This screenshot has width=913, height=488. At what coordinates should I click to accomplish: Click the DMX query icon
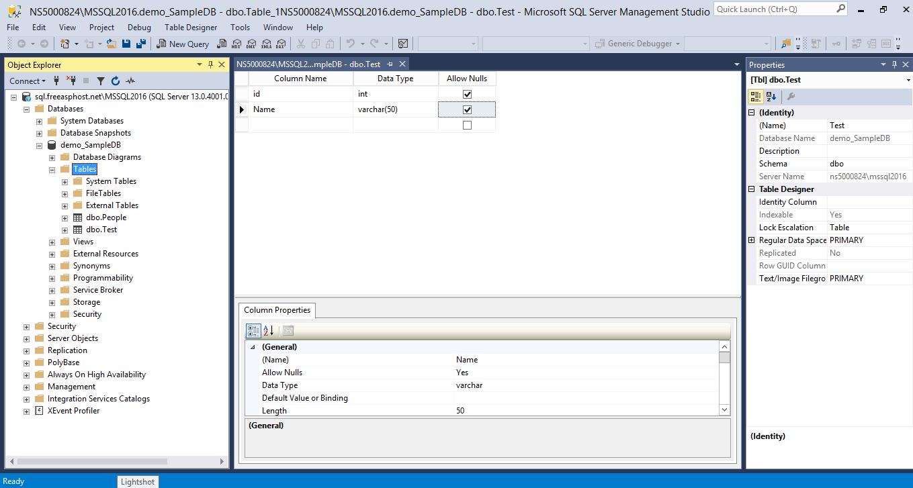(x=251, y=44)
